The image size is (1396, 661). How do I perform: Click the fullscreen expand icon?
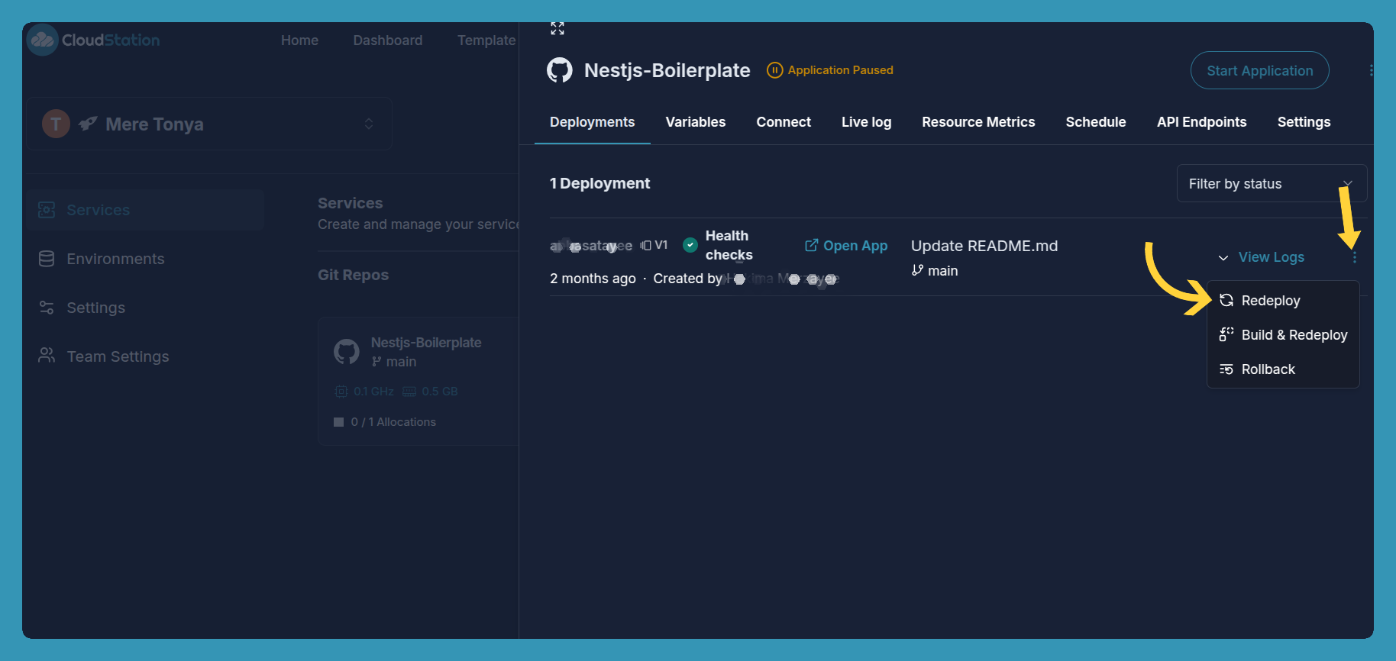coord(557,28)
